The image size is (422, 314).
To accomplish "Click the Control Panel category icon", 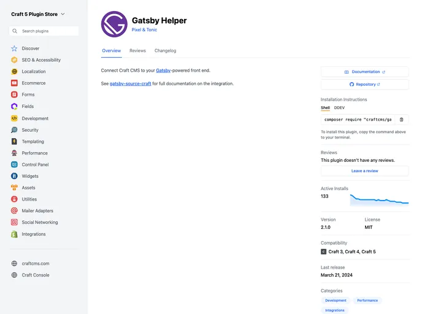I will click(x=14, y=164).
